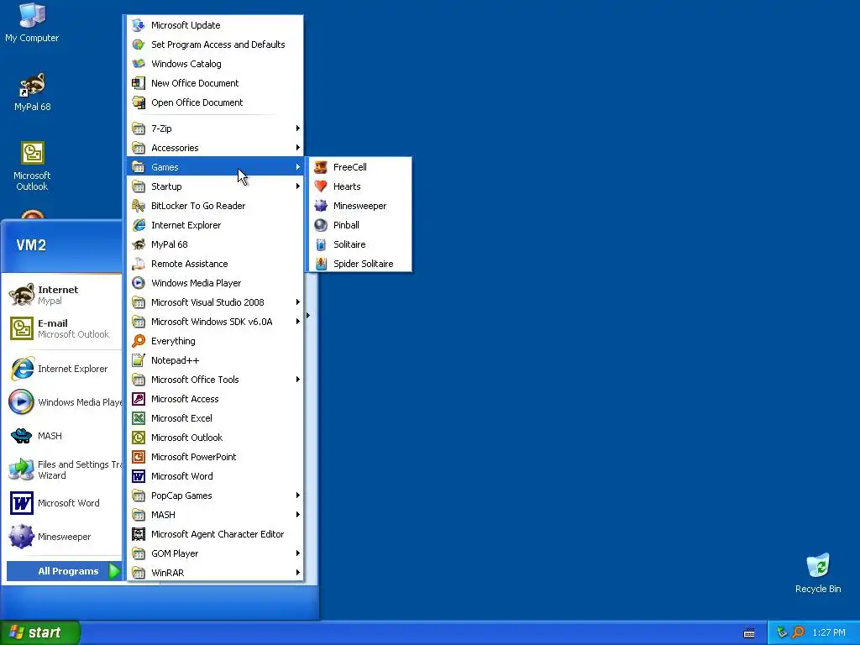Click the All Programs button
The width and height of the screenshot is (860, 645).
pos(64,571)
